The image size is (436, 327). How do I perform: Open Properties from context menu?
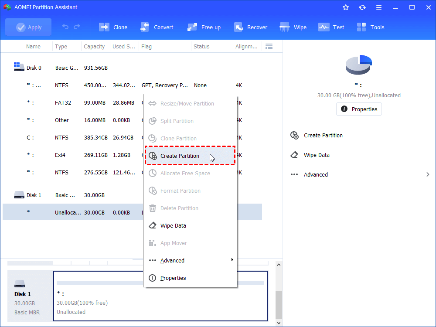(190, 278)
